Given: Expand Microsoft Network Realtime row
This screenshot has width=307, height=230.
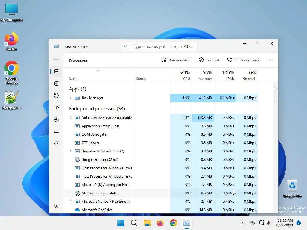Looking at the screenshot, I should 70,202.
